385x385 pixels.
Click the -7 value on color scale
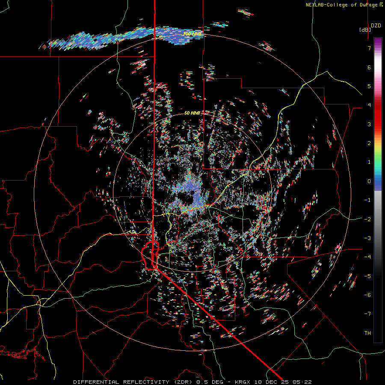pos(367,314)
